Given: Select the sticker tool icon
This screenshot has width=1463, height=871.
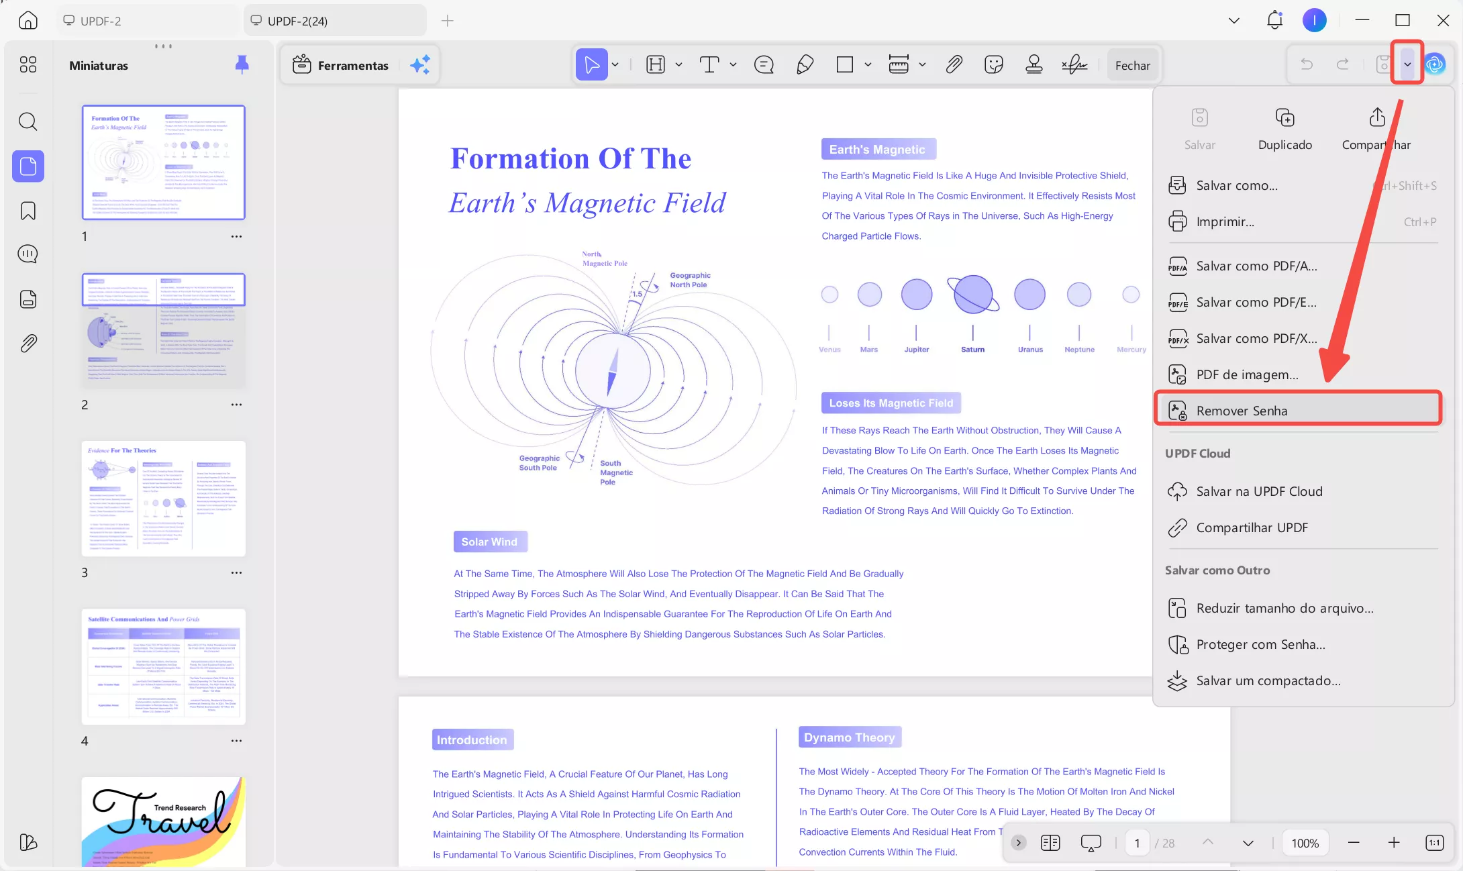Looking at the screenshot, I should point(993,65).
